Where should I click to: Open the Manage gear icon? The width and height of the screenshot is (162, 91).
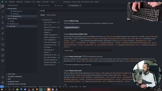(3, 82)
